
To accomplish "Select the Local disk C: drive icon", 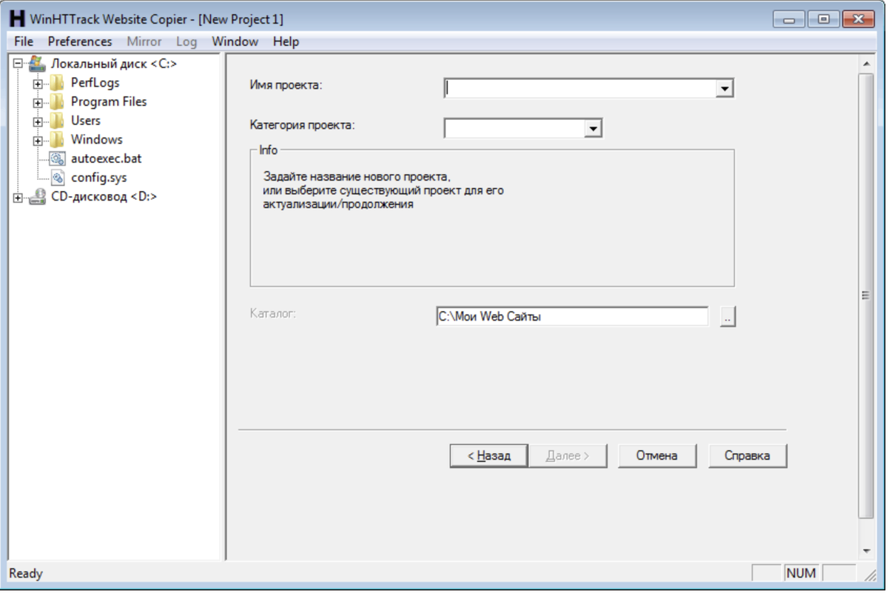I will pos(37,64).
